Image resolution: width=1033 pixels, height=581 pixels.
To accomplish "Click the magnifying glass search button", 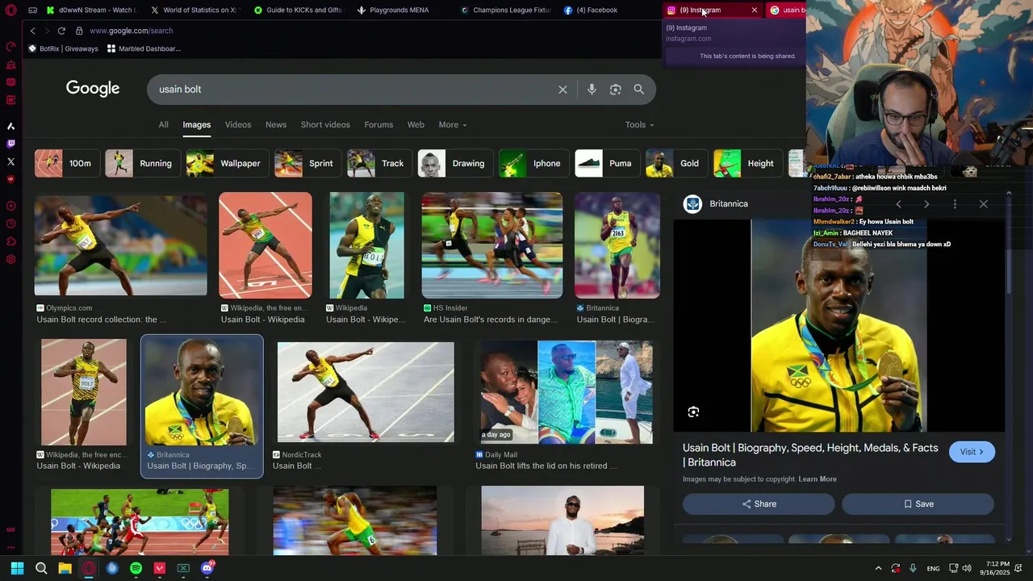I will click(638, 90).
